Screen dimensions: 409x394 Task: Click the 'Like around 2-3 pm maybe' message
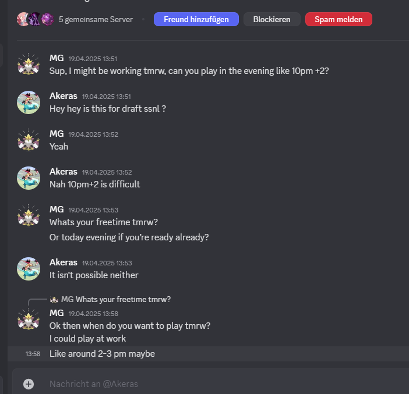(x=102, y=354)
